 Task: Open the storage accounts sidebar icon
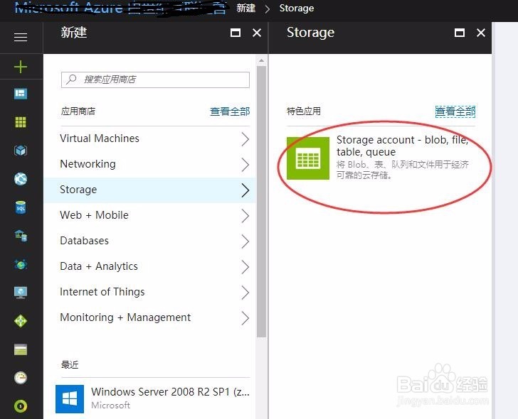pos(21,349)
